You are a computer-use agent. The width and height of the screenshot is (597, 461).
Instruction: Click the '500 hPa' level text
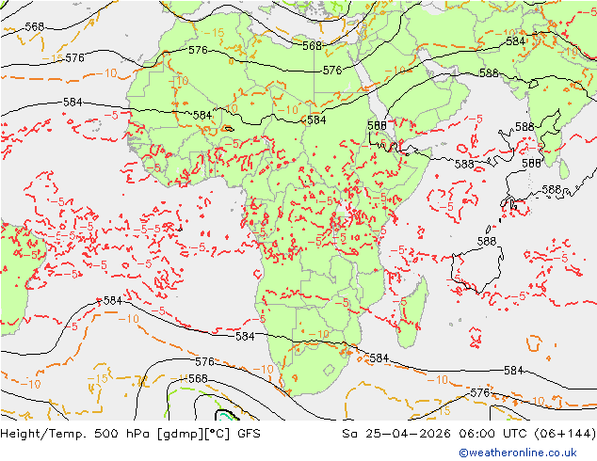[x=124, y=434]
